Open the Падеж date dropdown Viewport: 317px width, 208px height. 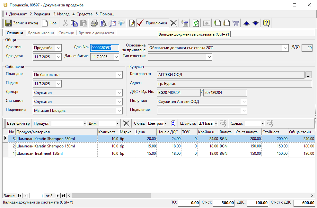[59, 84]
